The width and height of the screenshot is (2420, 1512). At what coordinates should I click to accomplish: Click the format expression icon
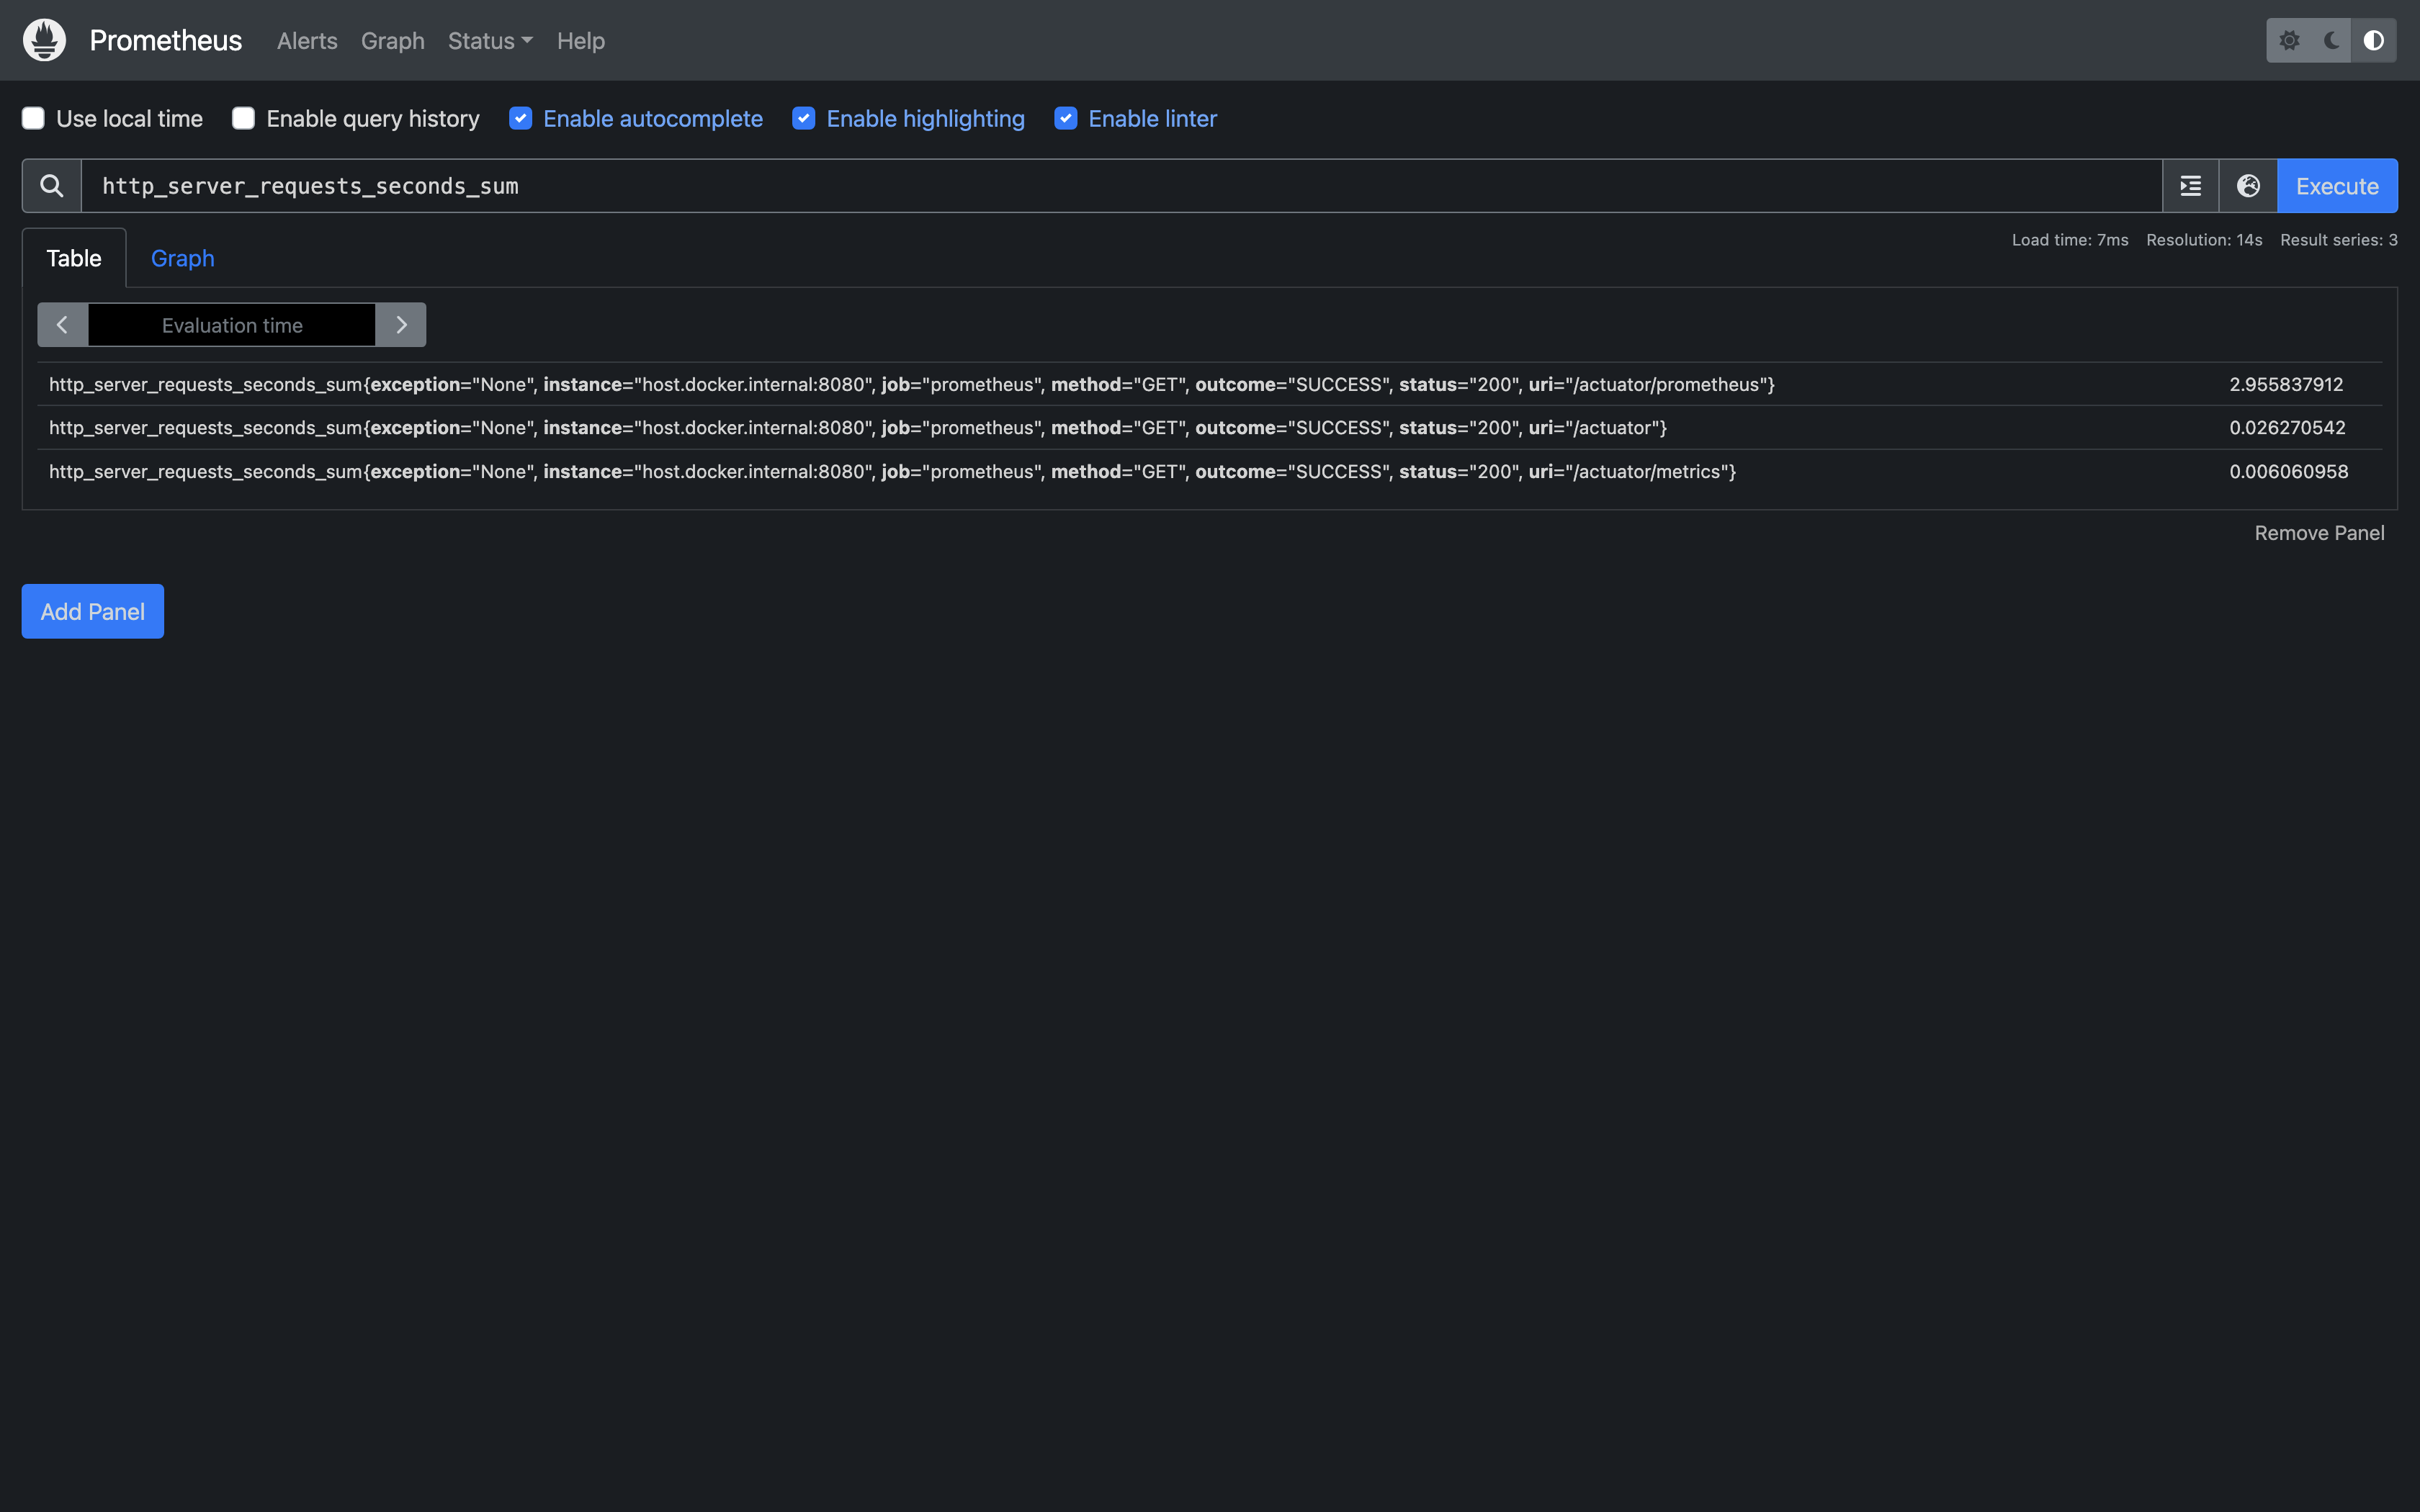tap(2190, 186)
